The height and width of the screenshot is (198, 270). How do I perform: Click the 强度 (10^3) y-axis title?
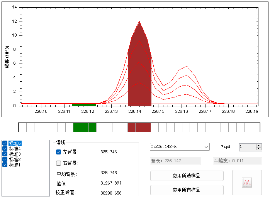(x=7, y=57)
